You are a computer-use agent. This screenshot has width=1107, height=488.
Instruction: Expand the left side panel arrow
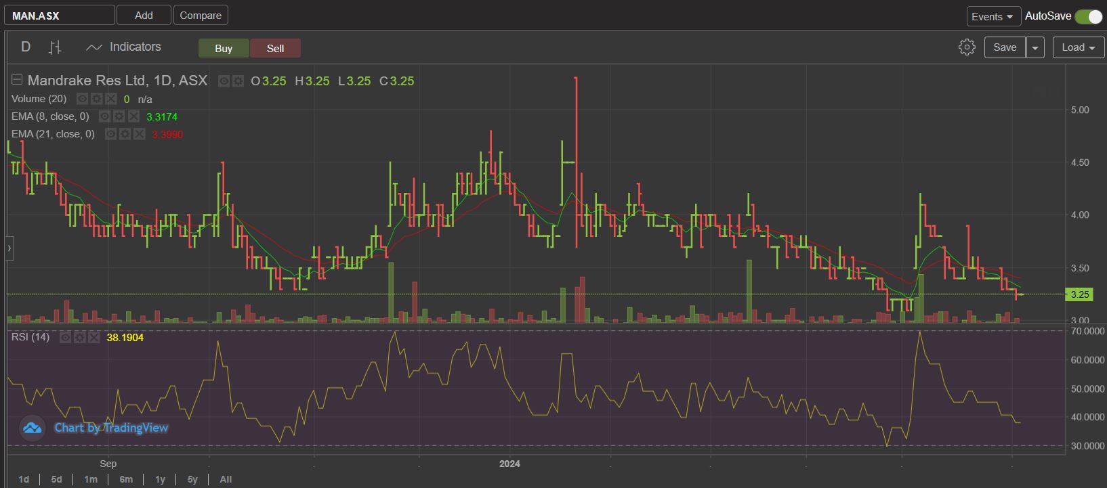coord(9,248)
